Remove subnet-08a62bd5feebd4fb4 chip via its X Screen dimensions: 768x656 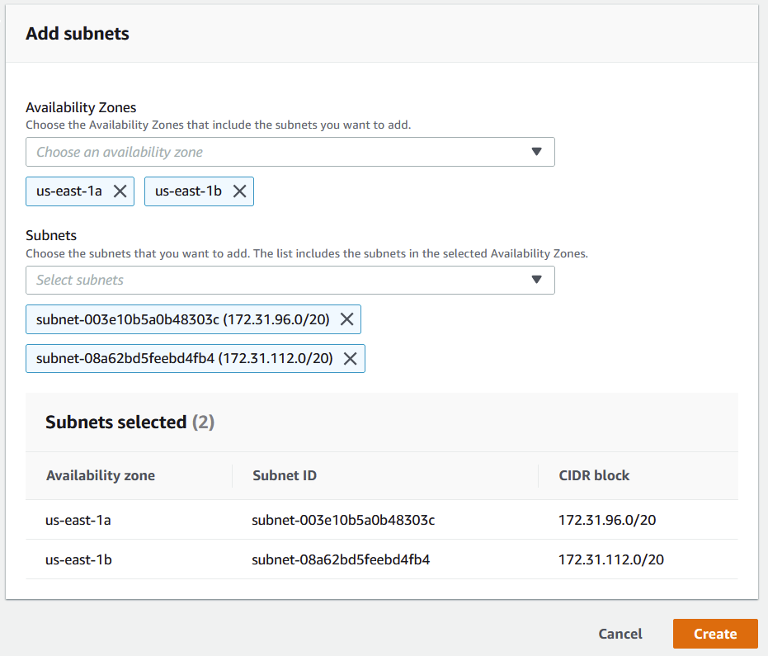(x=350, y=358)
